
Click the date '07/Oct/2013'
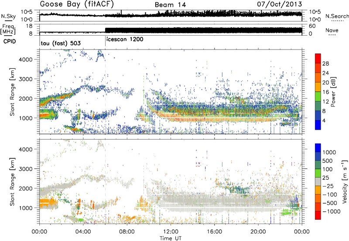pos(280,4)
